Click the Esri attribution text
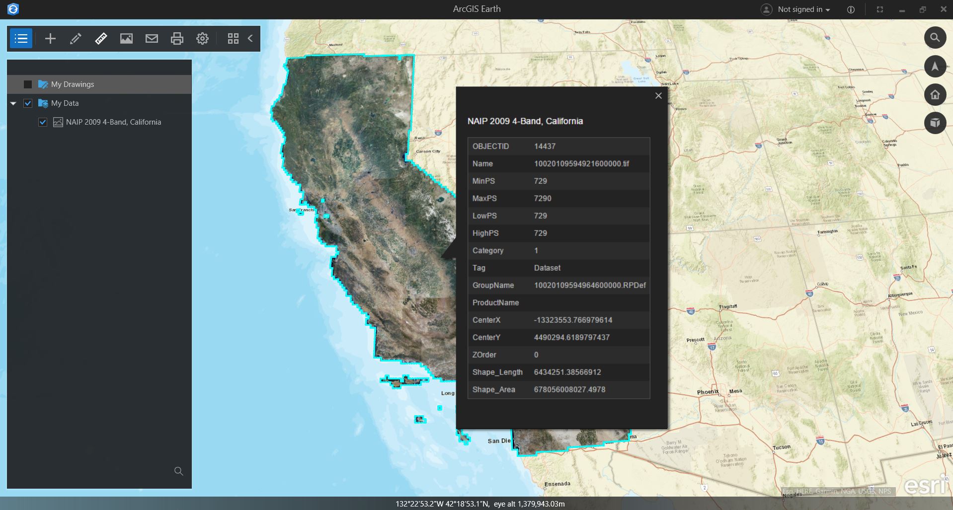This screenshot has height=510, width=953. tap(837, 491)
